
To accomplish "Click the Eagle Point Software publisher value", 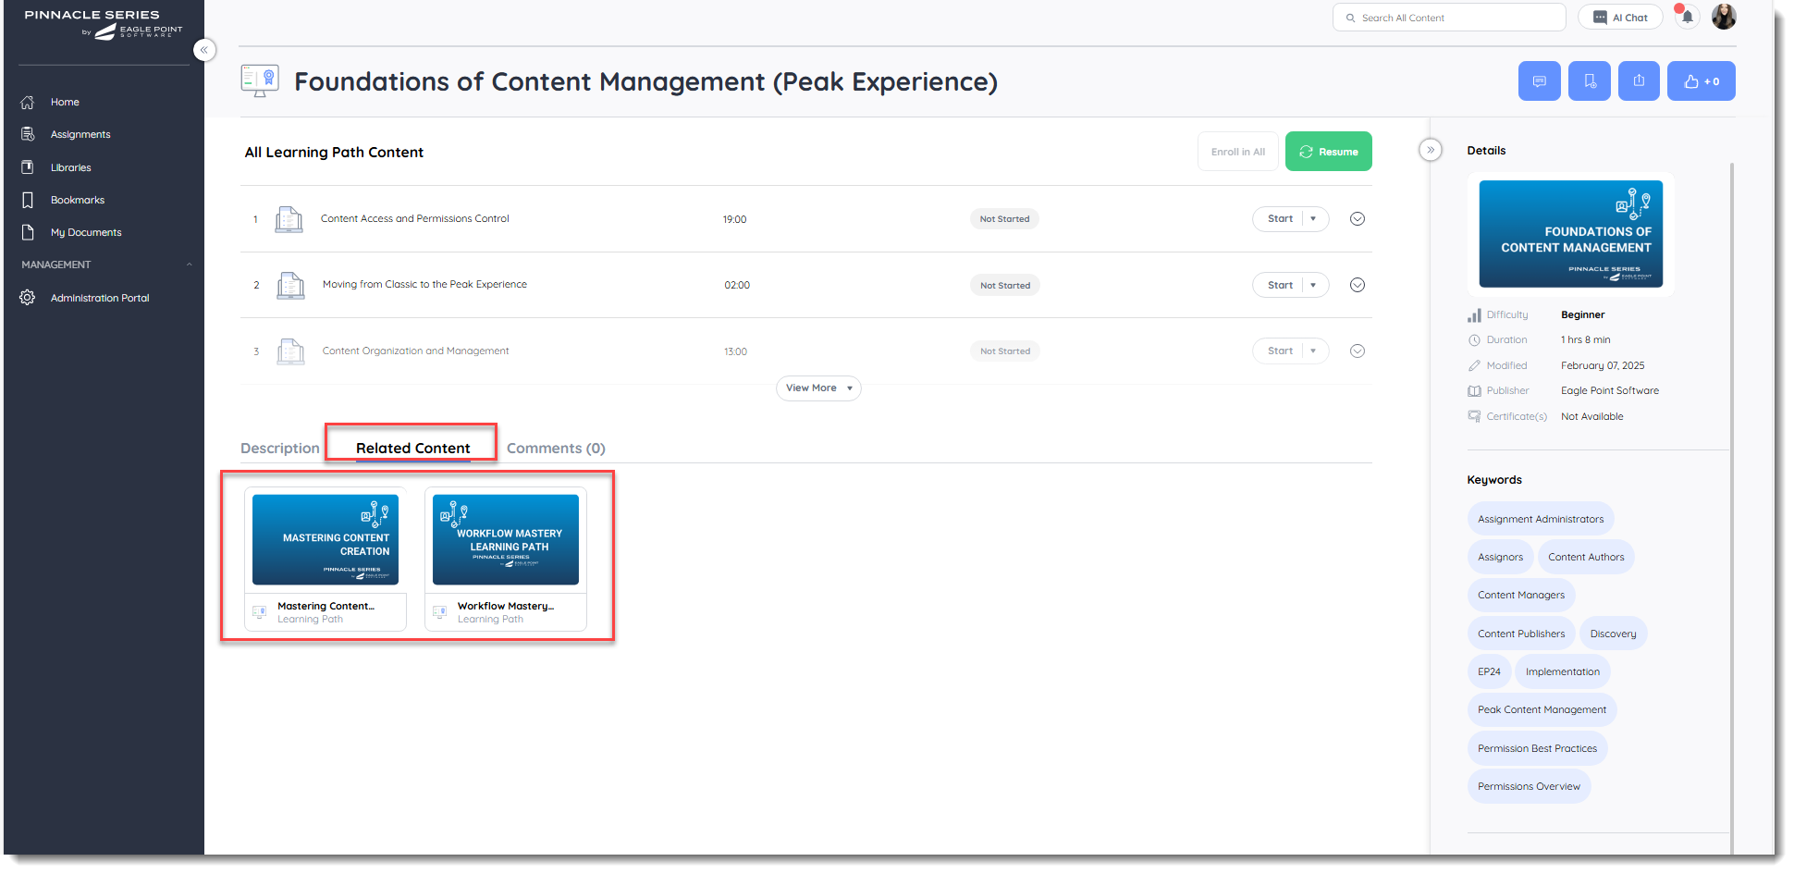I will pyautogui.click(x=1610, y=391).
